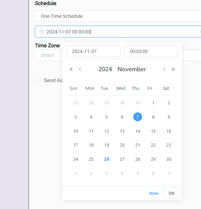This screenshot has width=201, height=209.
Task: Pick November 30 in the calendar
Action: tap(169, 159)
